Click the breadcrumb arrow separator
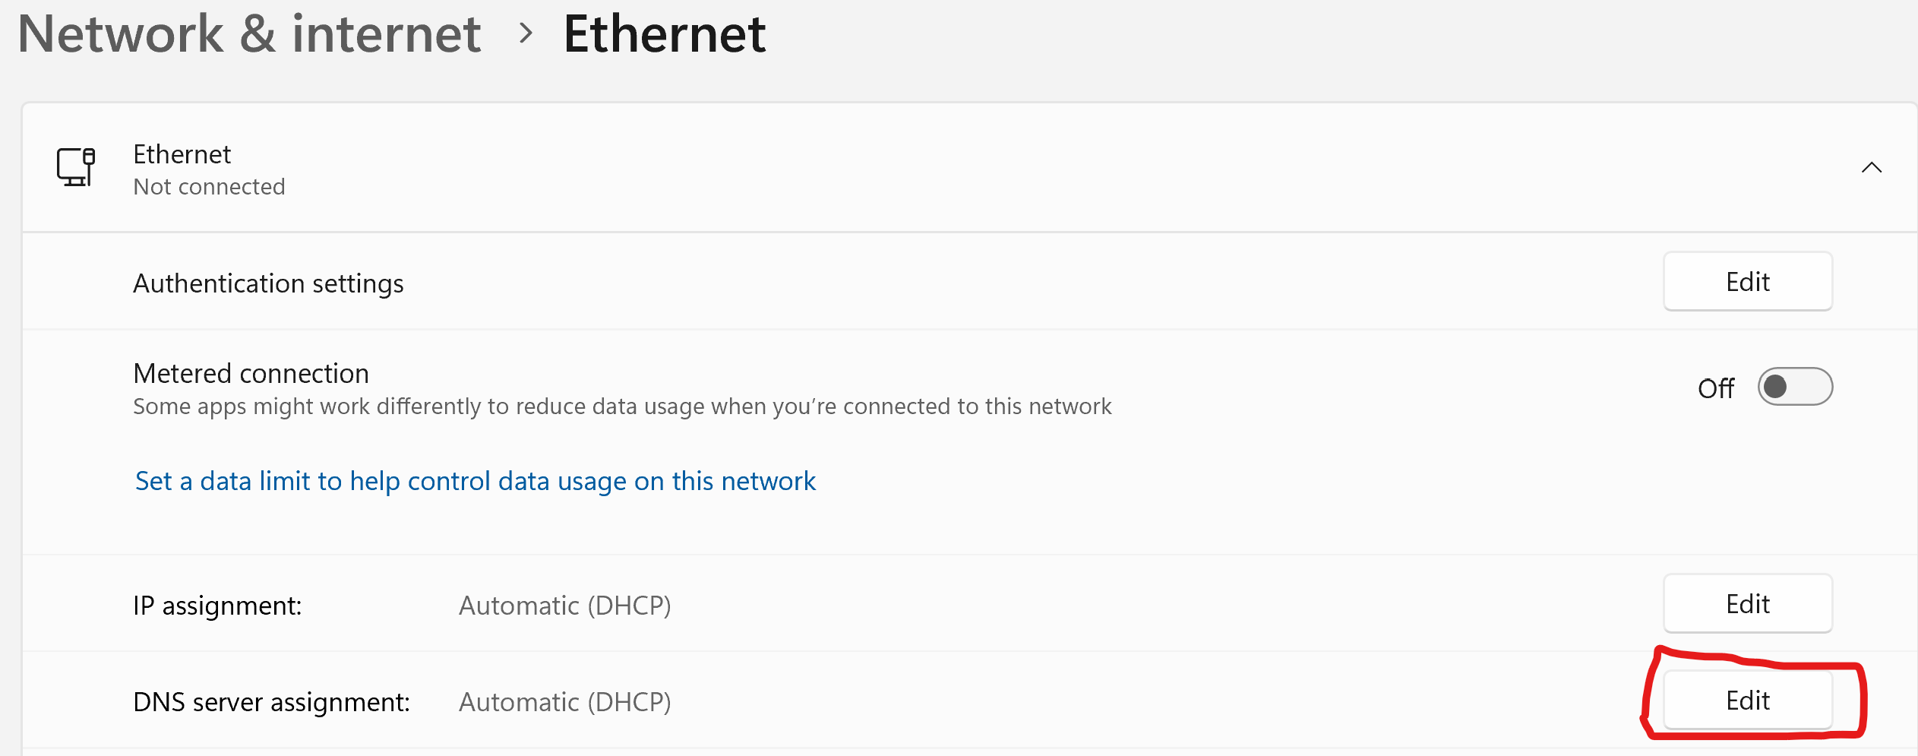This screenshot has height=756, width=1918. pyautogui.click(x=525, y=33)
